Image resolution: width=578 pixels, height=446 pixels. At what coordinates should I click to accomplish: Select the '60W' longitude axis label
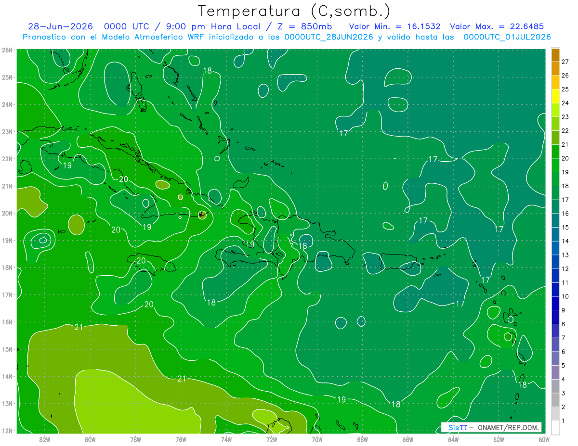pos(544,439)
